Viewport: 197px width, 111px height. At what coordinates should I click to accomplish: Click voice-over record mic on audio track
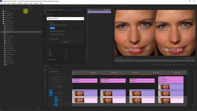pyautogui.click(x=67, y=105)
